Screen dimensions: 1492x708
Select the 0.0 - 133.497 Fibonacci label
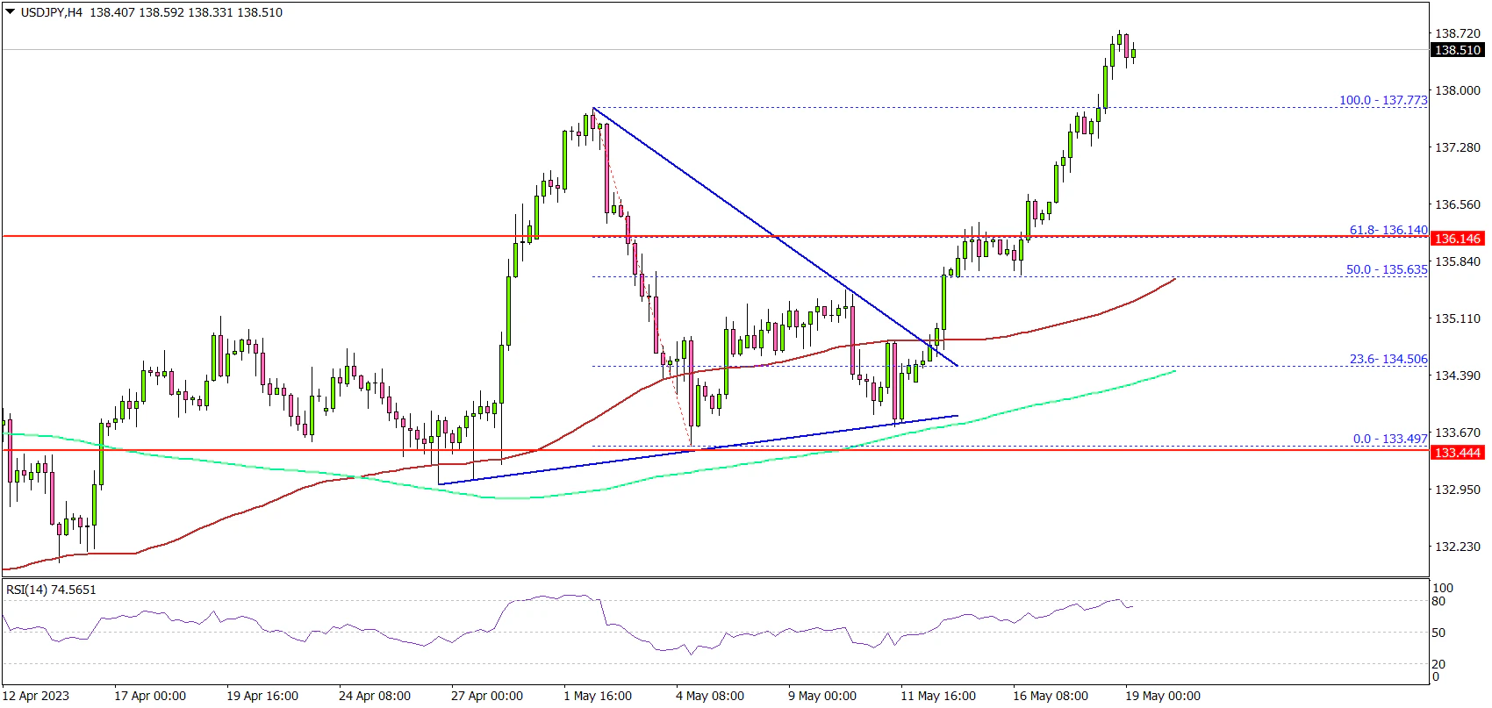(1389, 439)
